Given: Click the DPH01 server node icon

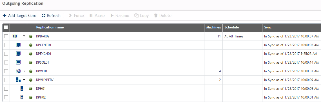Looking at the screenshot, I should click(22, 88).
